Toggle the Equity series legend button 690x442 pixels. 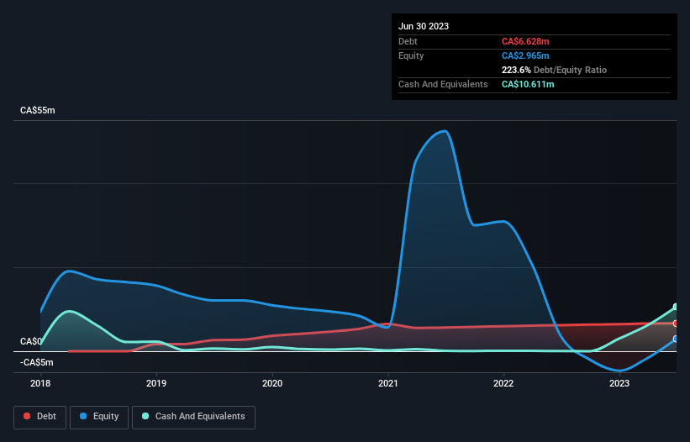(99, 417)
